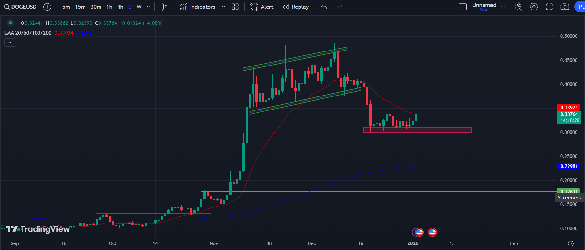Start bar Replay mode
Viewport: 585px width, 250px height.
click(296, 7)
